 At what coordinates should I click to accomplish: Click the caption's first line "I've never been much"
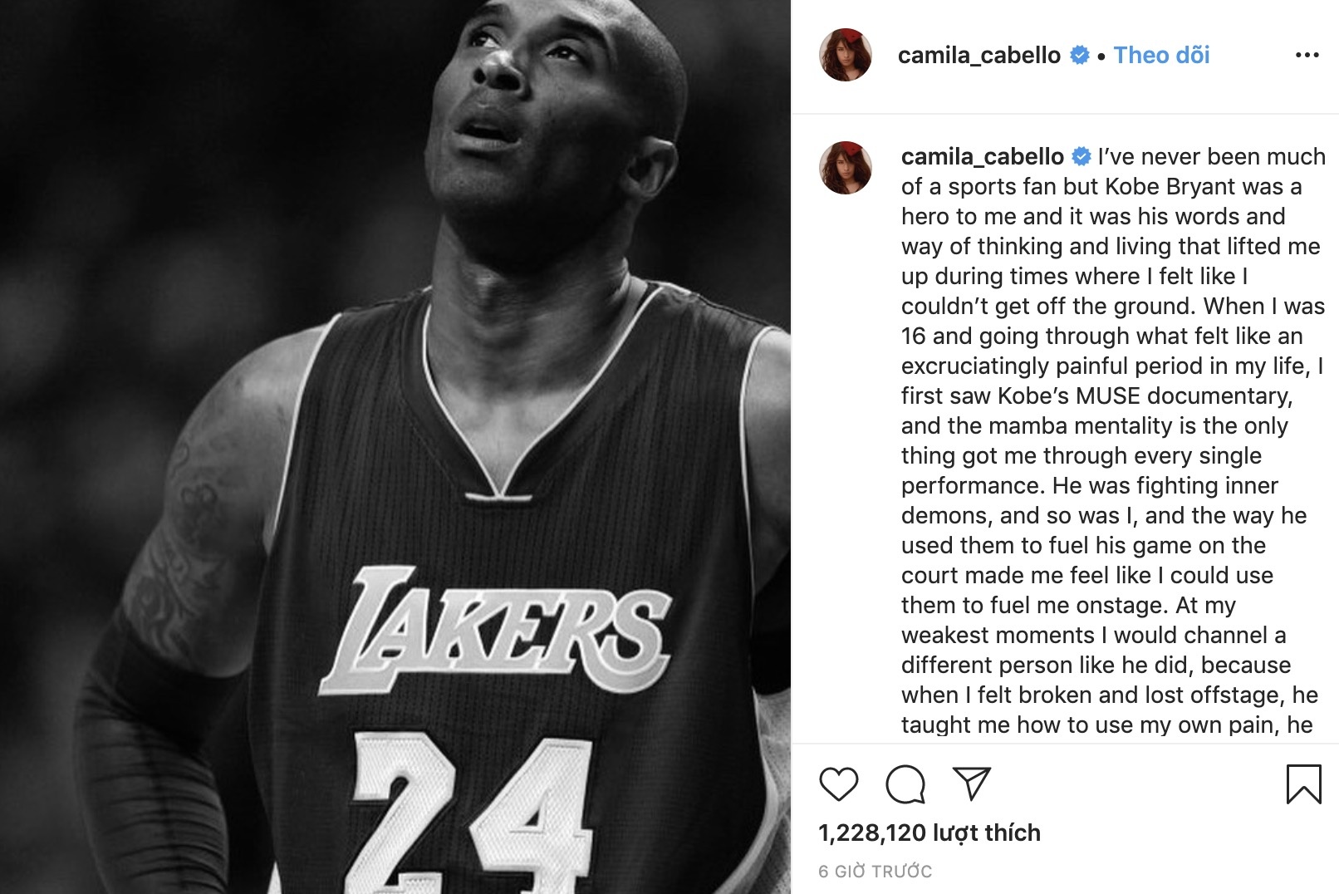click(1211, 157)
